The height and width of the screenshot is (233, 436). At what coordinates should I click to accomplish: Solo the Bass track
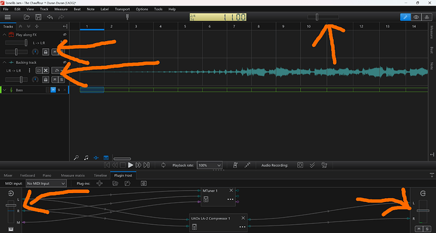tap(59, 90)
